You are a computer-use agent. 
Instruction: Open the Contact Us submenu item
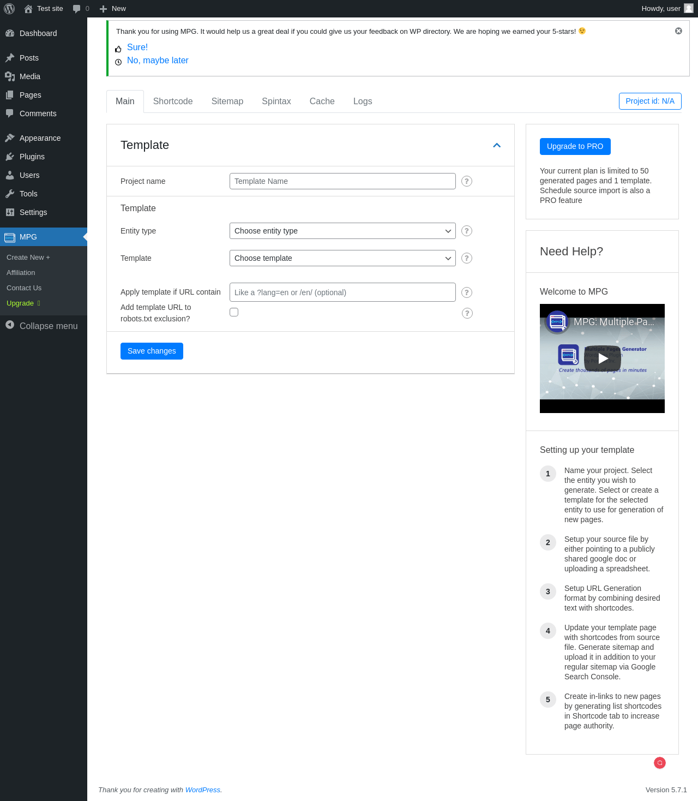coord(24,288)
